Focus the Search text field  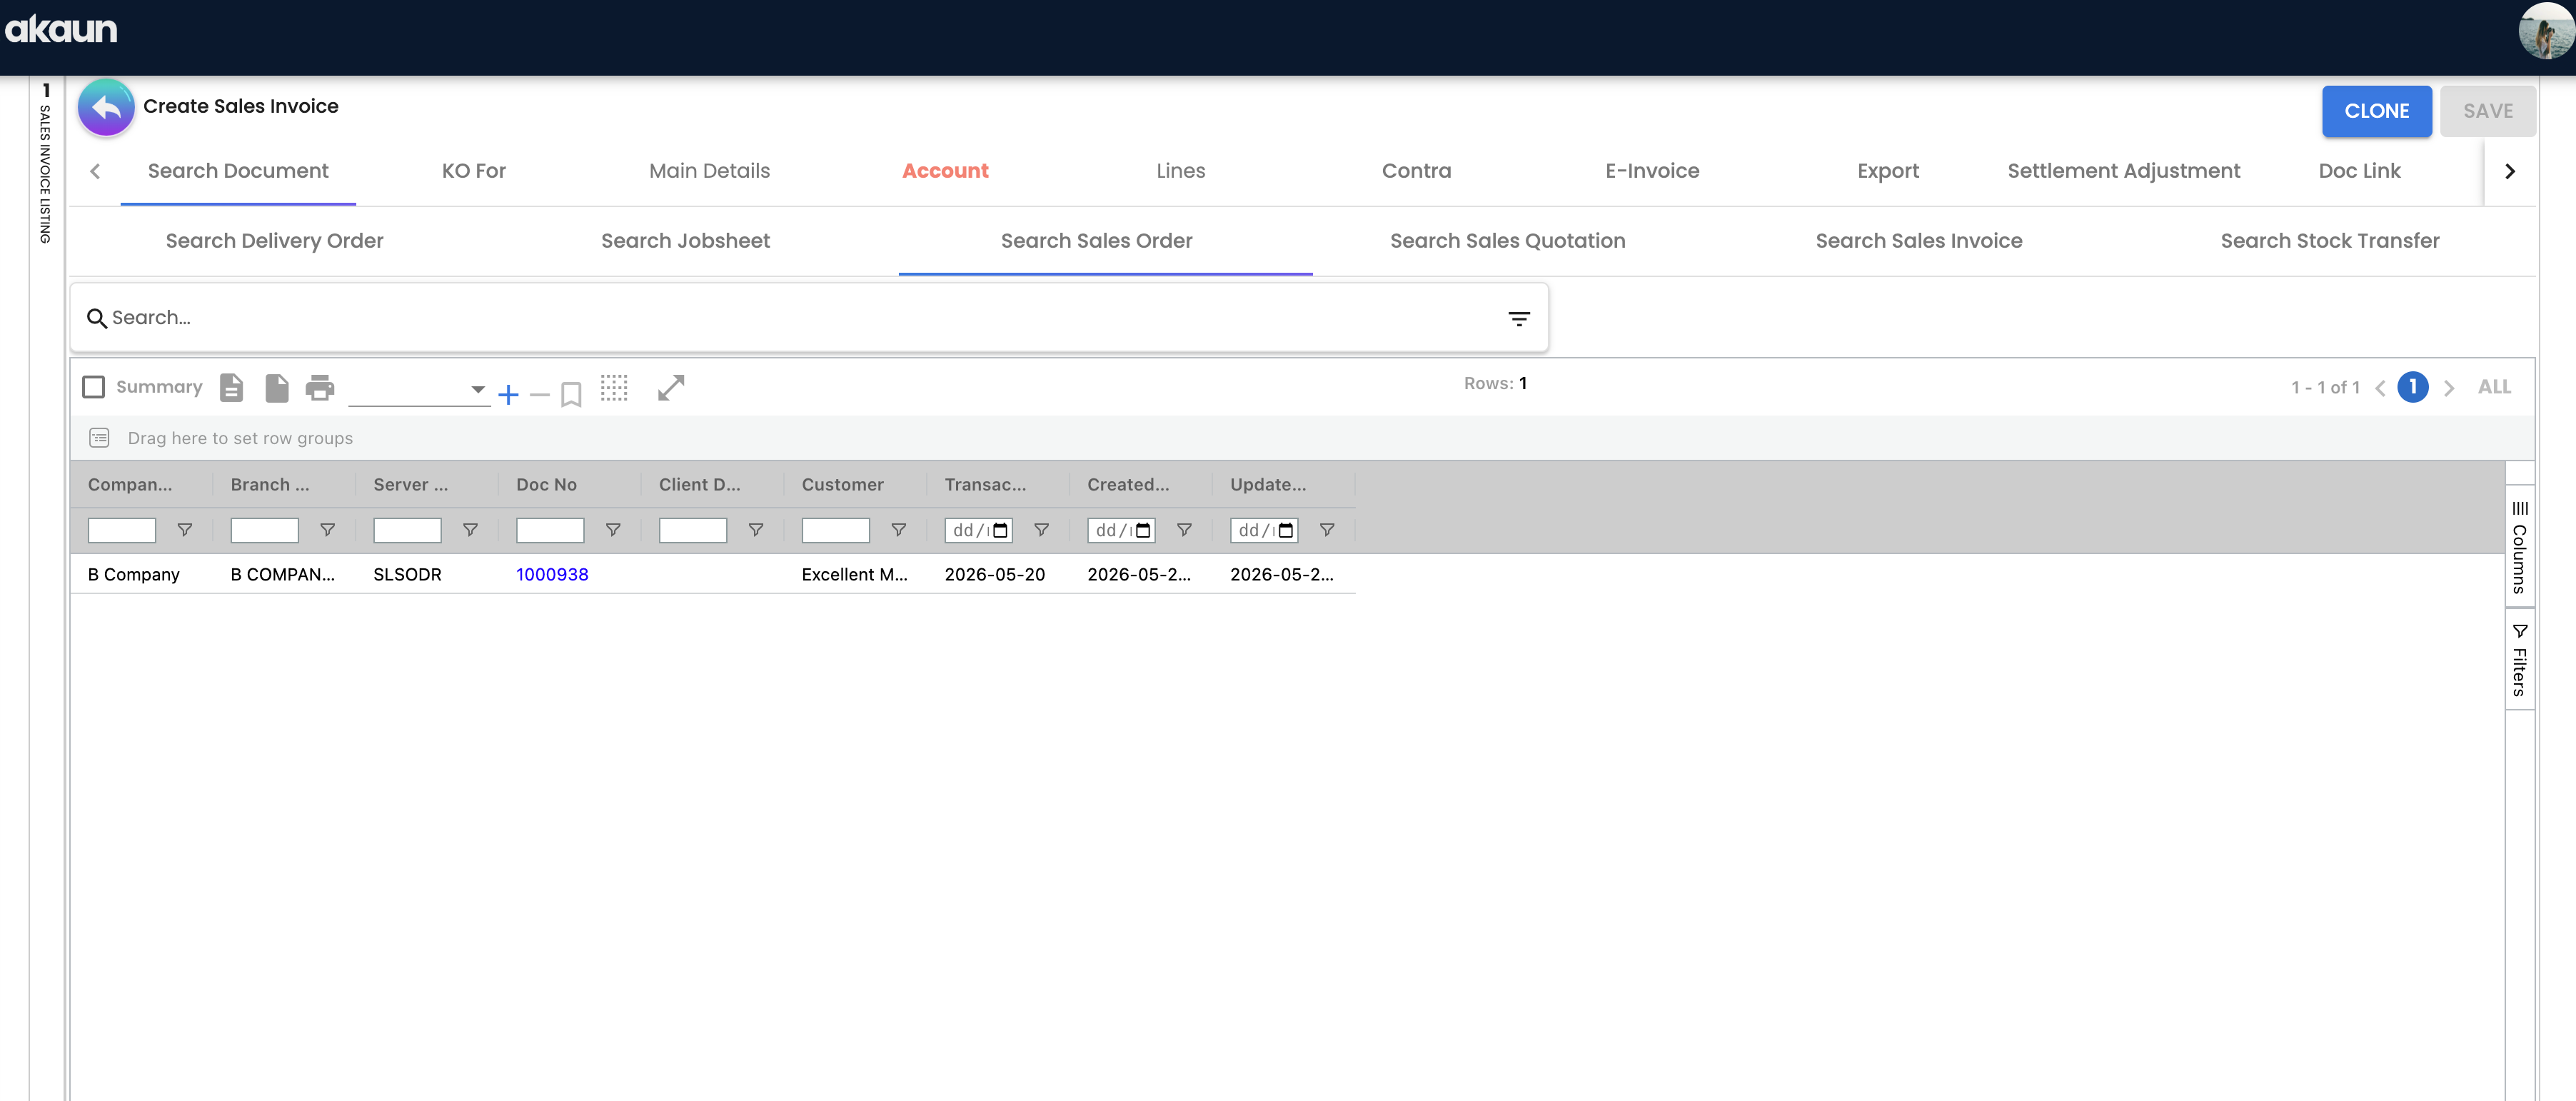pyautogui.click(x=800, y=318)
